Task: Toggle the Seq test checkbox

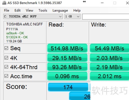Action: click(6, 48)
